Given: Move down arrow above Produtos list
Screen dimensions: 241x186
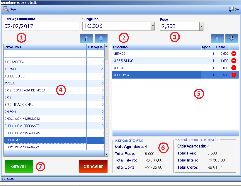Looking at the screenshot, I should coord(101,38).
